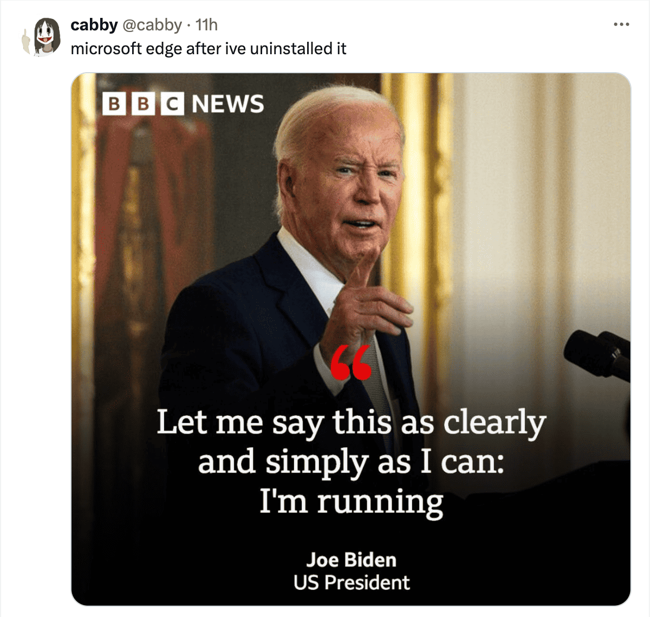Click the BBC NEWS logo in the image
The image size is (651, 617).
183,104
